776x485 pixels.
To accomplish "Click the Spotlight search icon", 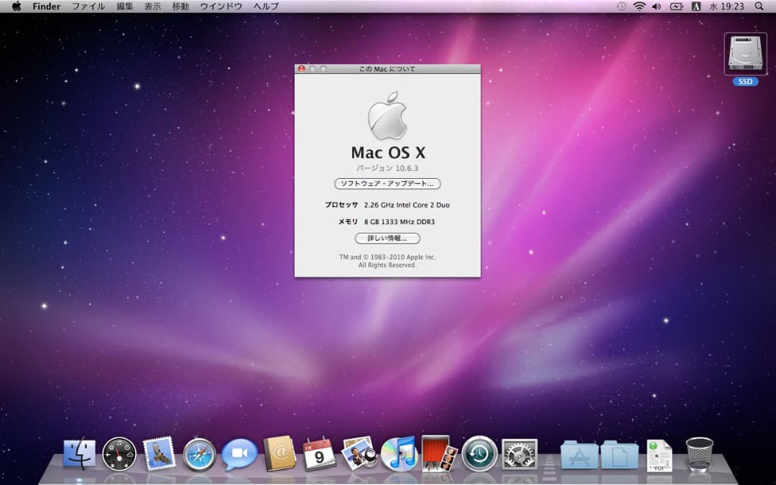I will [759, 6].
